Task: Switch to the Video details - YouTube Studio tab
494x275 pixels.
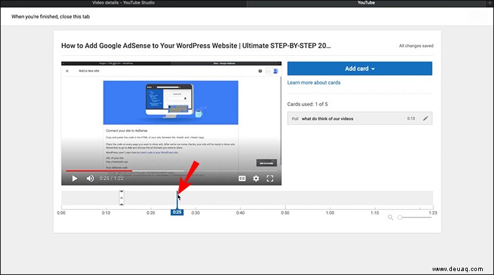Action: (124, 3)
